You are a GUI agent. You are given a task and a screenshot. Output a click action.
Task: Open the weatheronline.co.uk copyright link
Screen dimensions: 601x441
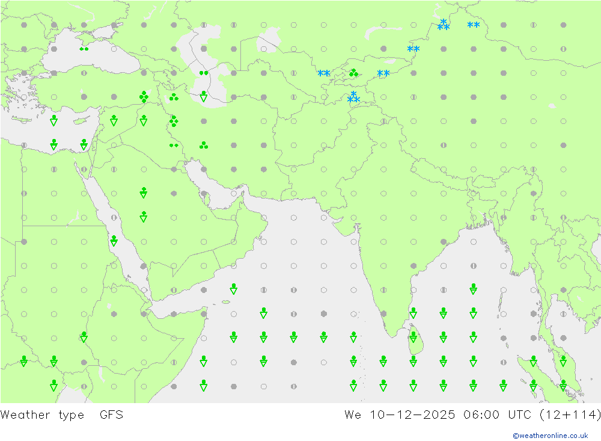550,435
